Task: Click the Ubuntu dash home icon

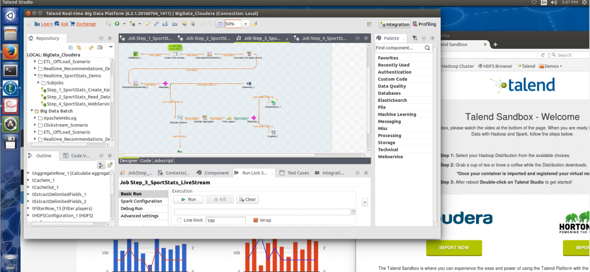Action: pos(10,16)
